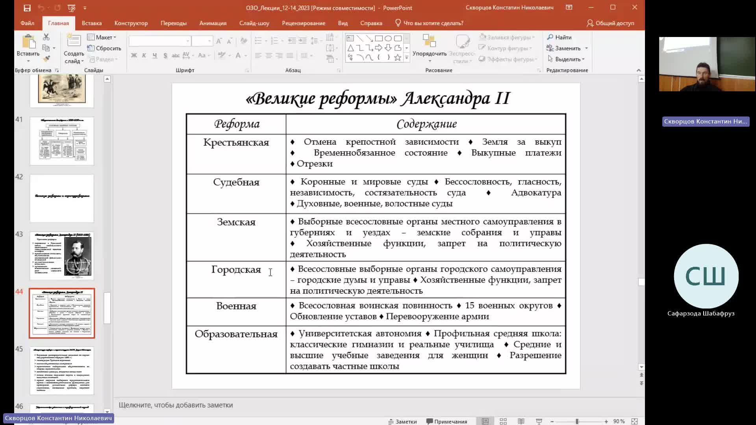Toggle center text alignment
This screenshot has width=756, height=425.
(x=269, y=55)
